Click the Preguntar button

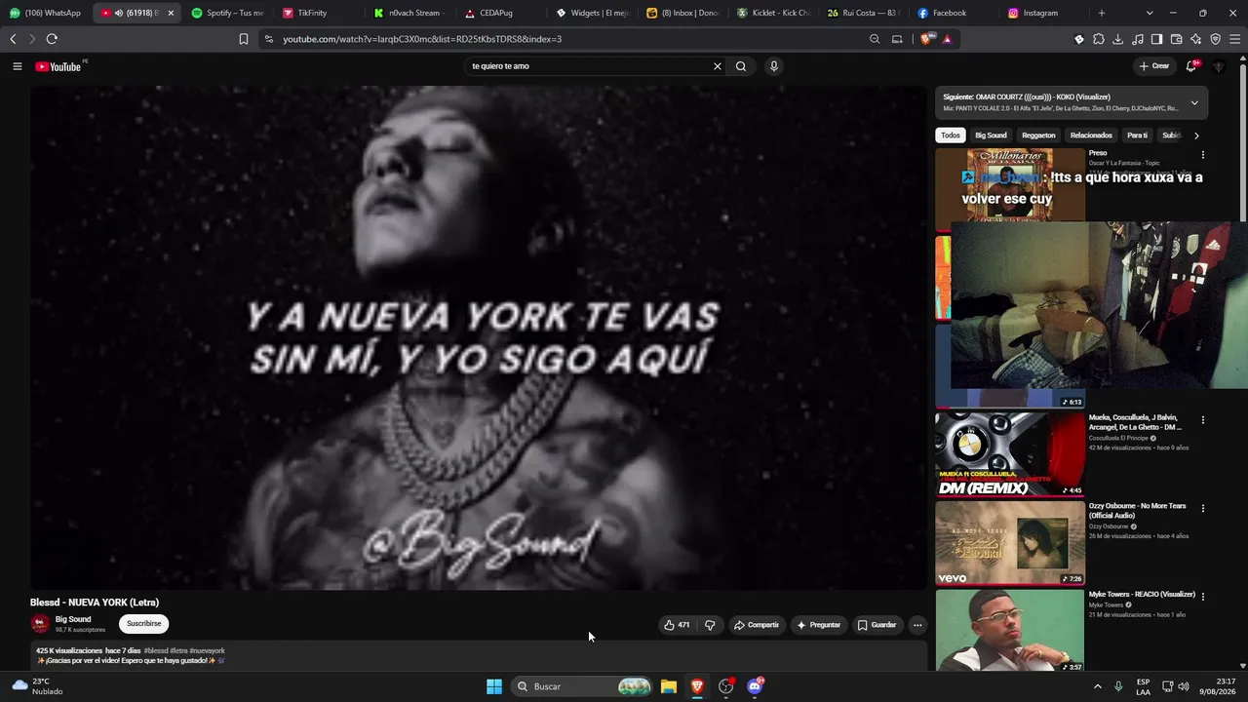coord(818,625)
